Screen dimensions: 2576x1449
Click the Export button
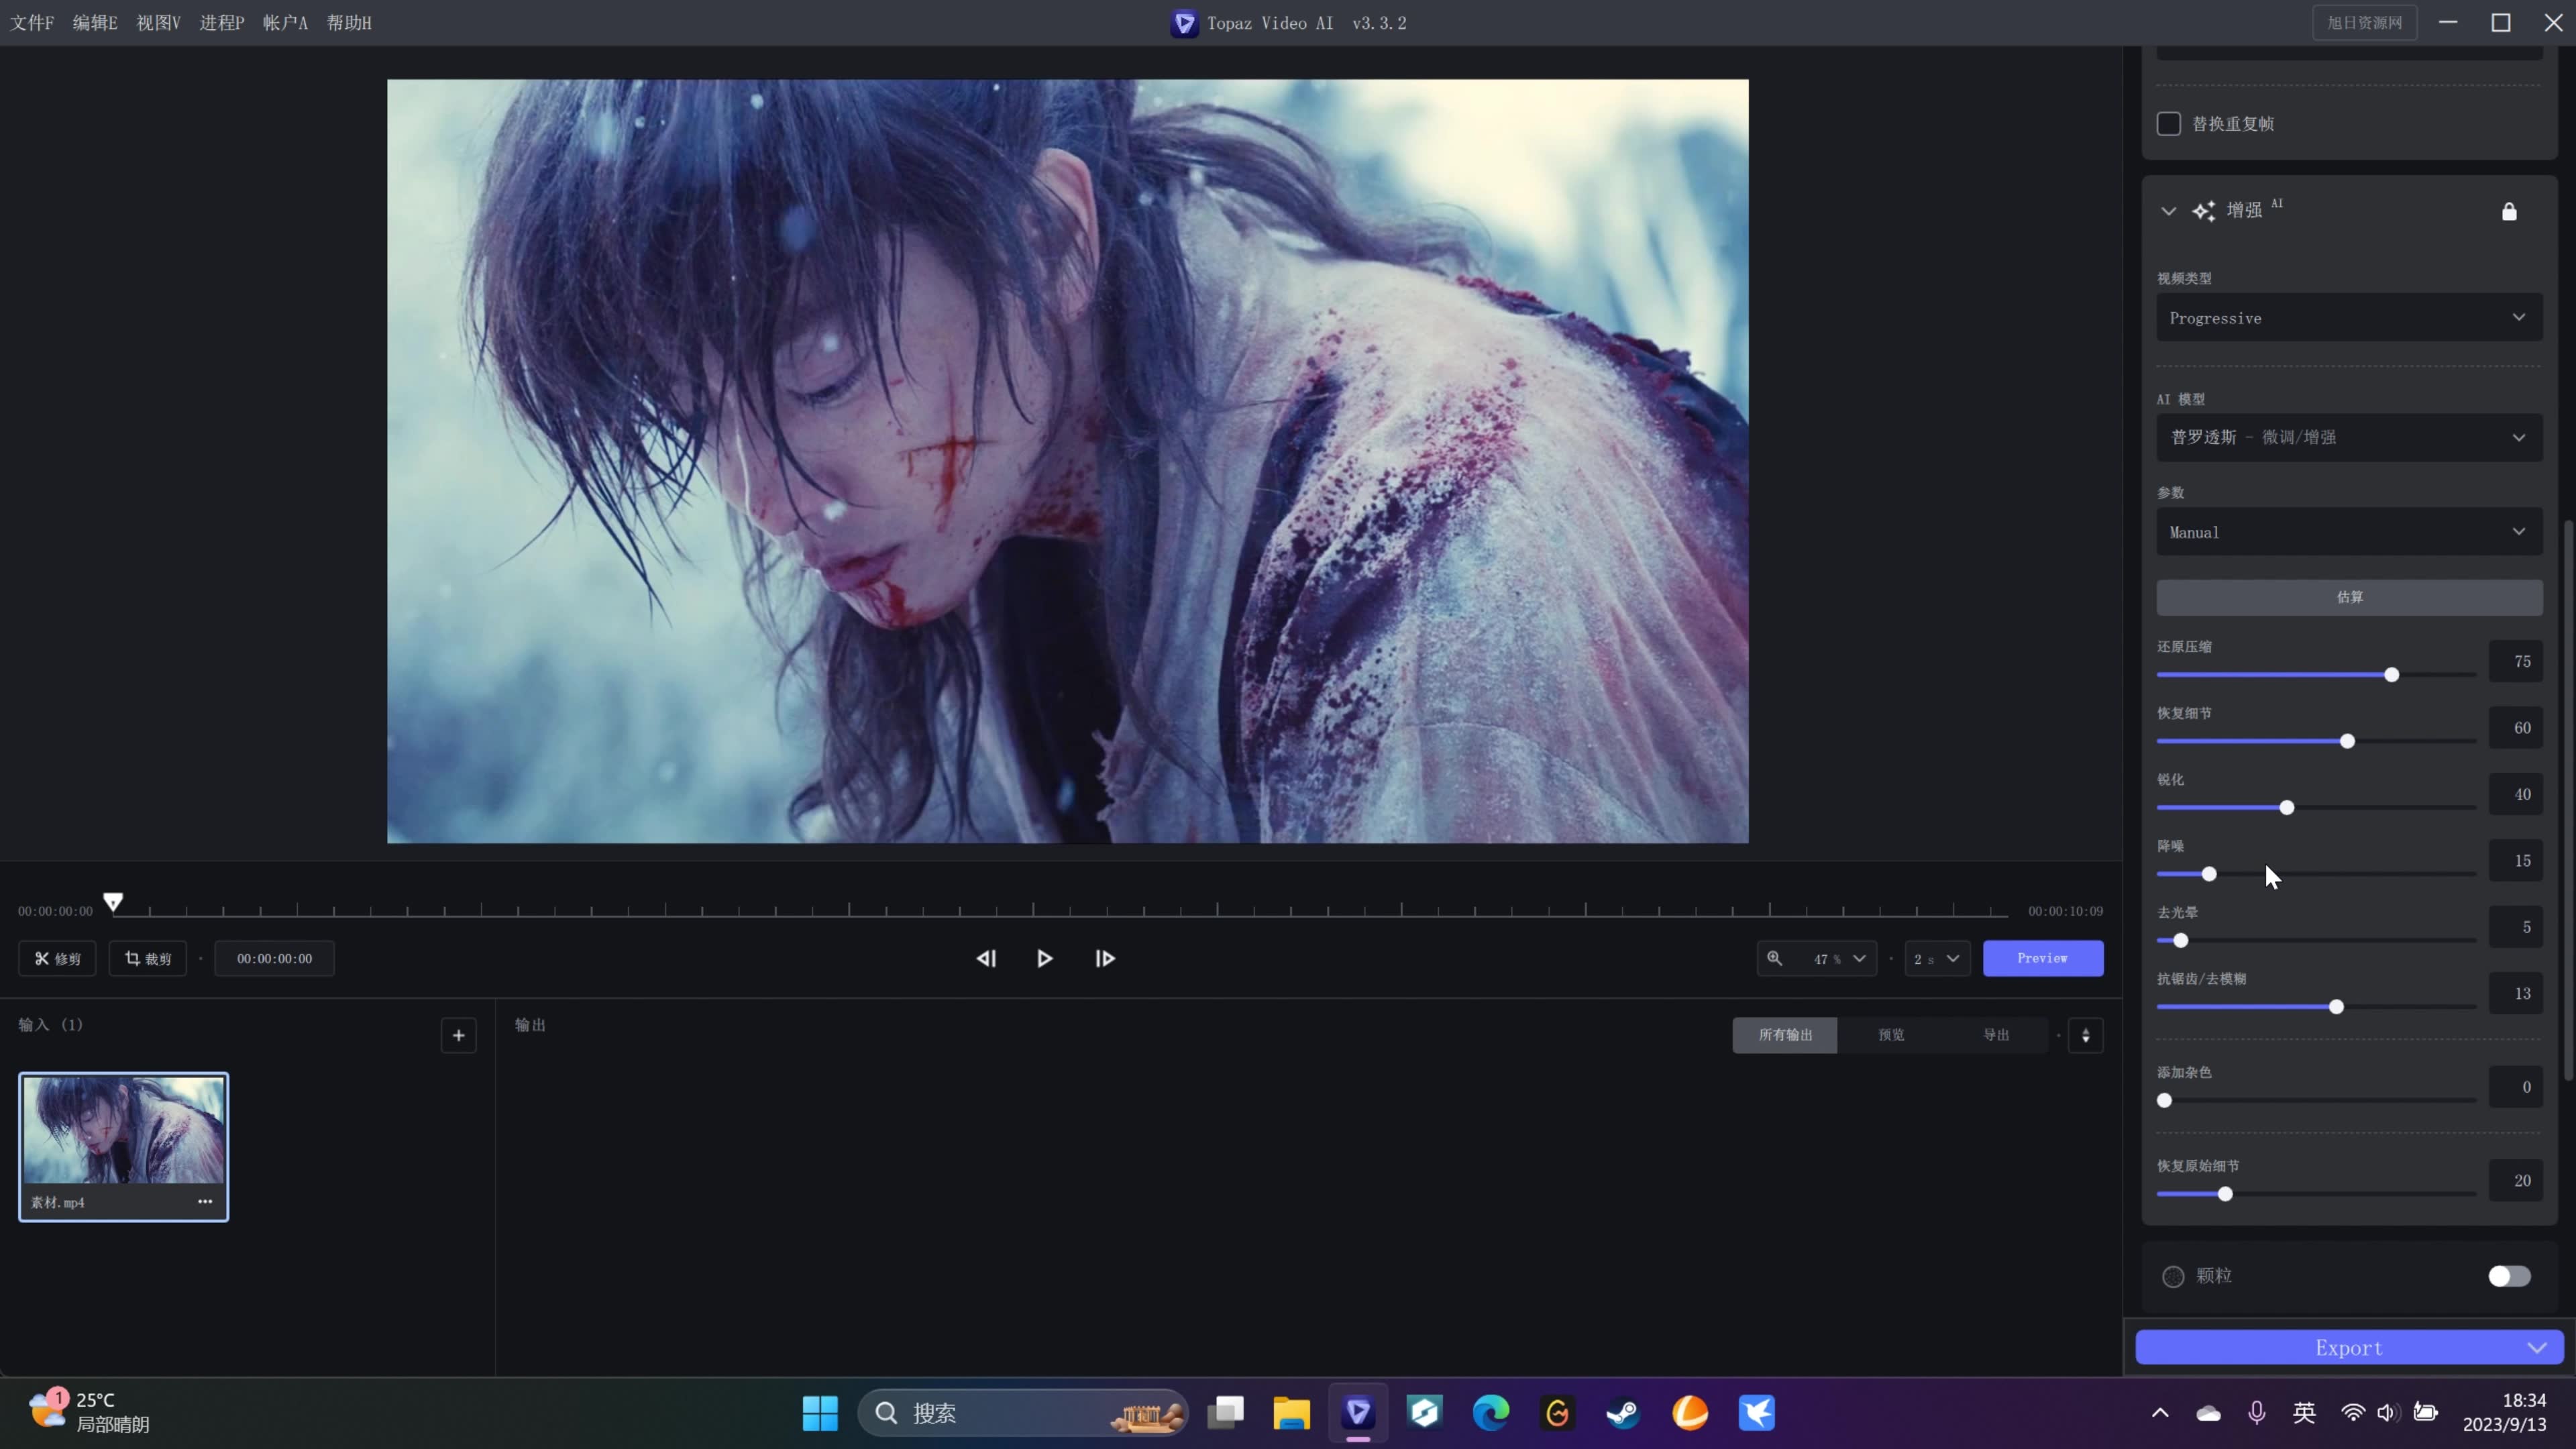pos(2349,1348)
